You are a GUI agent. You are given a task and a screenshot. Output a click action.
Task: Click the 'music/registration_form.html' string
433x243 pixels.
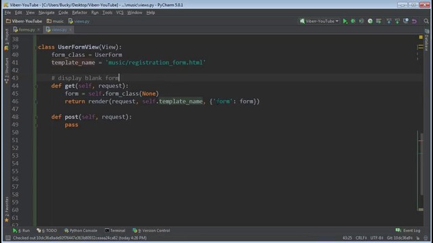[x=156, y=63]
